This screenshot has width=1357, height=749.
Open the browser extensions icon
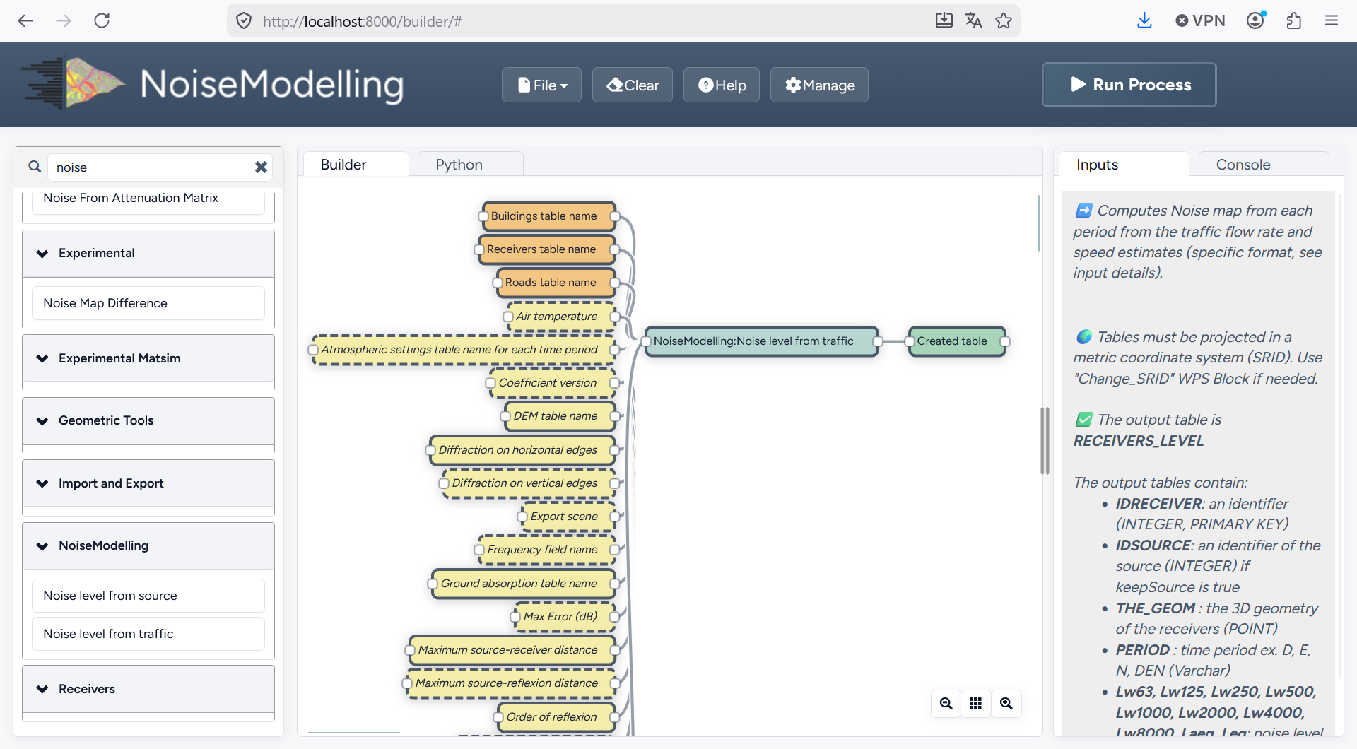[1294, 20]
